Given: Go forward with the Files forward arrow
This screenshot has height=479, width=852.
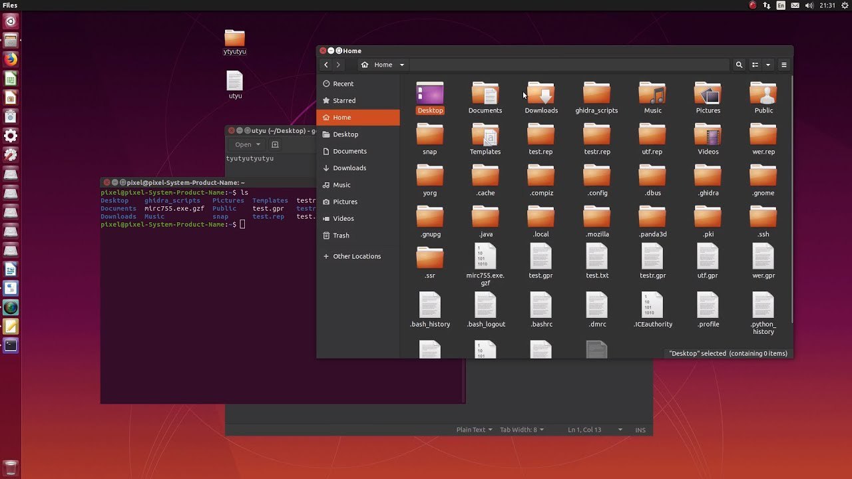Looking at the screenshot, I should [338, 65].
